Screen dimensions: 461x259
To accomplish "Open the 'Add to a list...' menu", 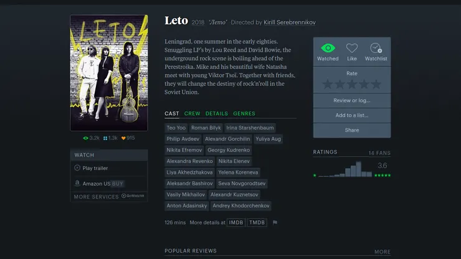I will click(x=352, y=115).
